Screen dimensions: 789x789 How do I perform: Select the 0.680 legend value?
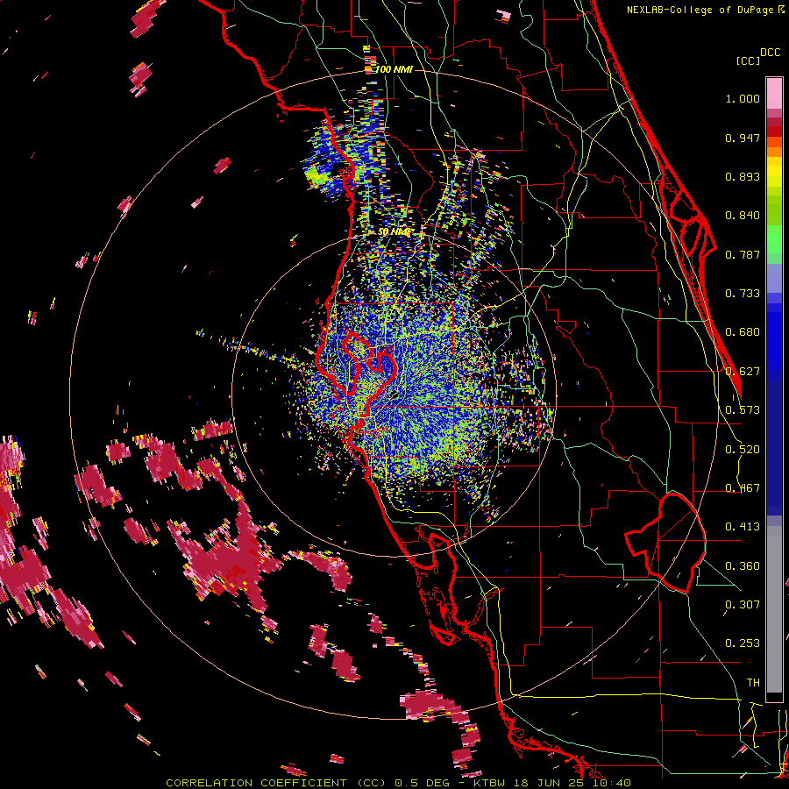tap(743, 332)
